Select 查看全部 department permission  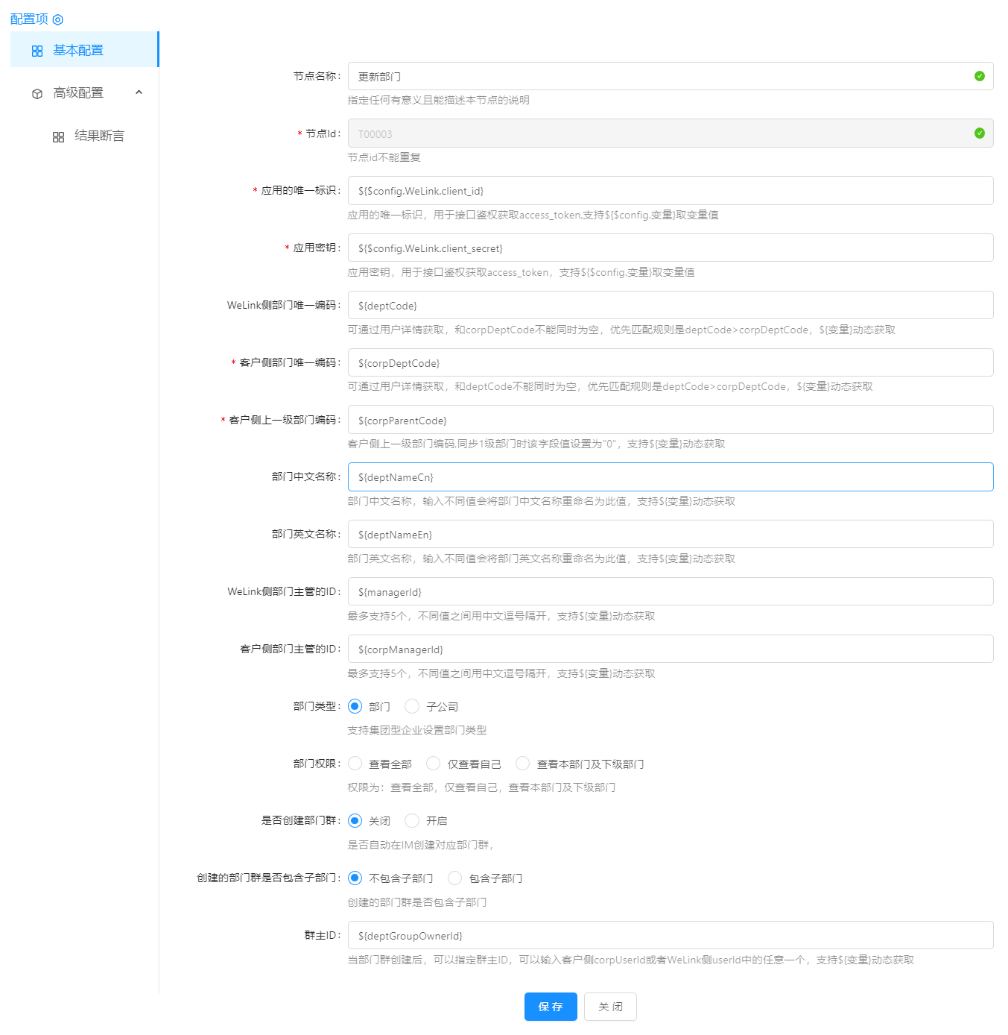click(355, 764)
